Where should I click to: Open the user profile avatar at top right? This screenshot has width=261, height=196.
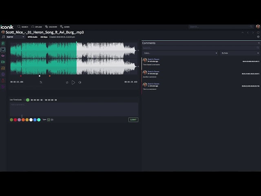[258, 27]
